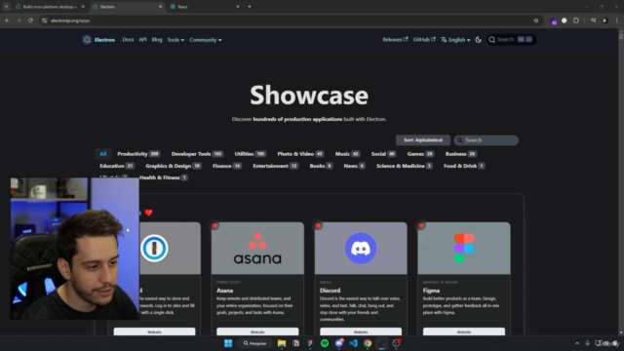This screenshot has height=351, width=624.
Task: Select the All category filter
Action: click(103, 154)
